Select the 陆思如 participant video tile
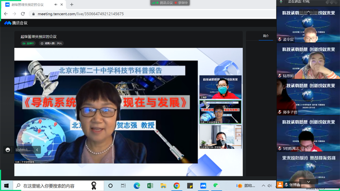Screen dimensions: 340x191 pyautogui.click(x=308, y=61)
